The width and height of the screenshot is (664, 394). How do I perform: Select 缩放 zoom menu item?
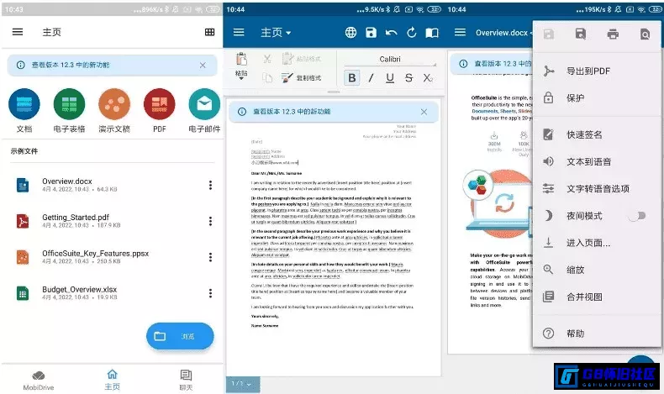[x=597, y=270]
